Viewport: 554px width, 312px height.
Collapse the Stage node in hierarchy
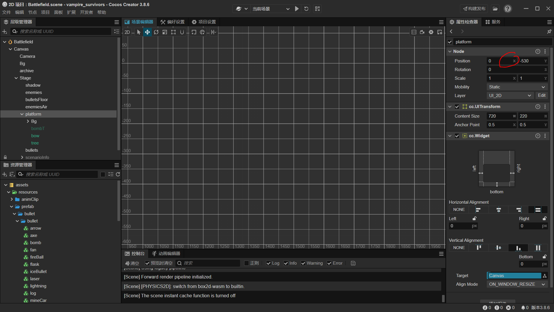(x=16, y=78)
